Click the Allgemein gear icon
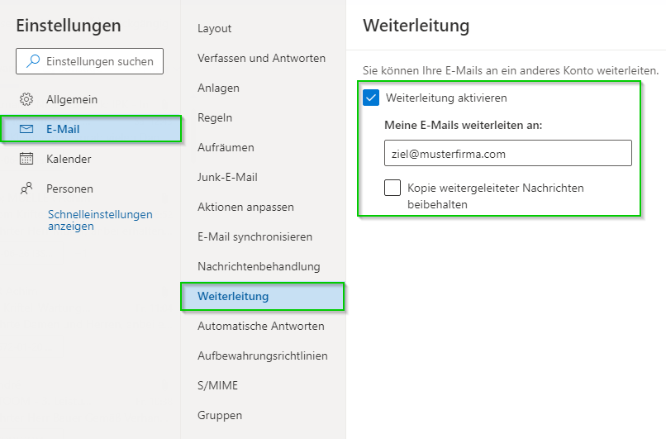This screenshot has width=666, height=439. click(26, 99)
